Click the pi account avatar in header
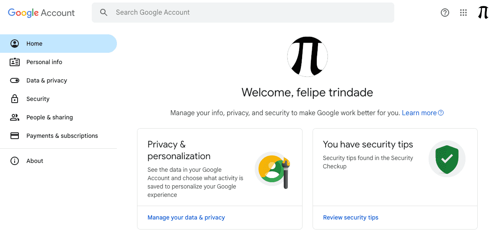This screenshot has height=235, width=494. [x=483, y=13]
